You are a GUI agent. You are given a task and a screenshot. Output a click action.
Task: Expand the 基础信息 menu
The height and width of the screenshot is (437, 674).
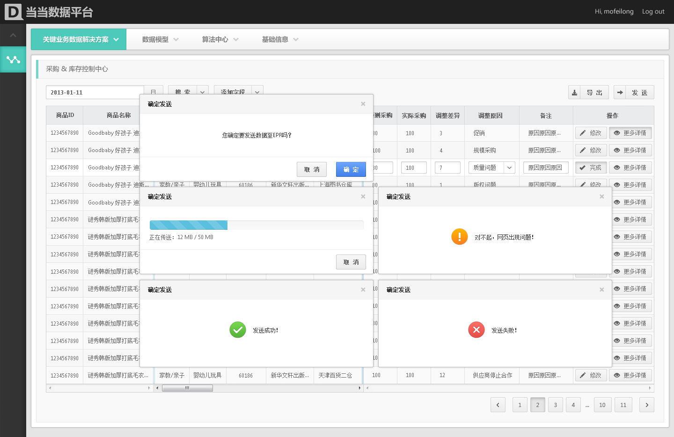tap(280, 39)
